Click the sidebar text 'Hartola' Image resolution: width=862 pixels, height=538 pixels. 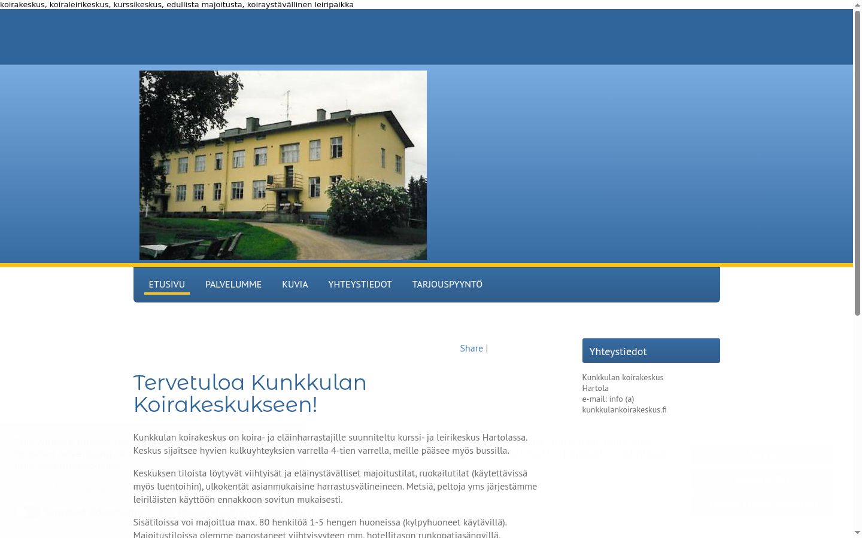(596, 388)
